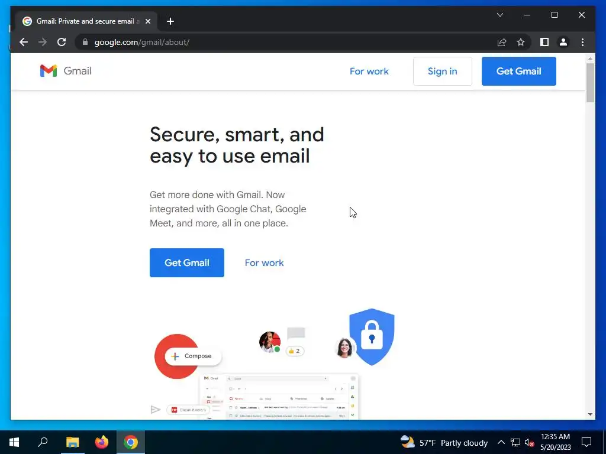Expand the tab search chevron
The image size is (606, 454).
499,15
